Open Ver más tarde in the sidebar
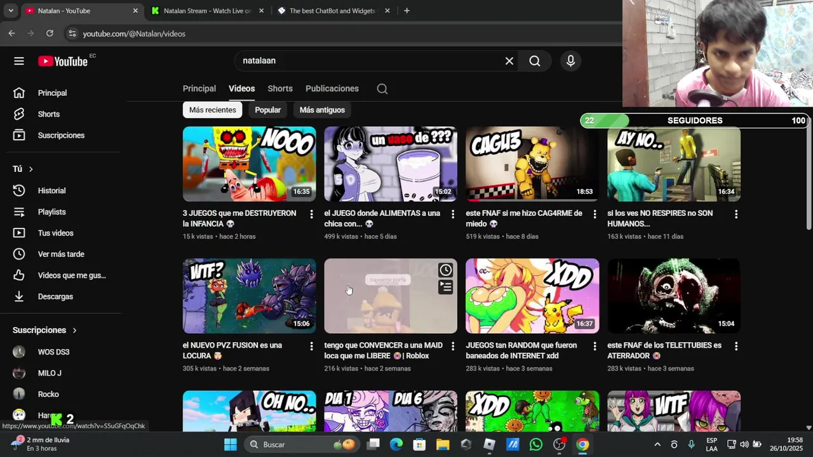813x457 pixels. coord(61,254)
